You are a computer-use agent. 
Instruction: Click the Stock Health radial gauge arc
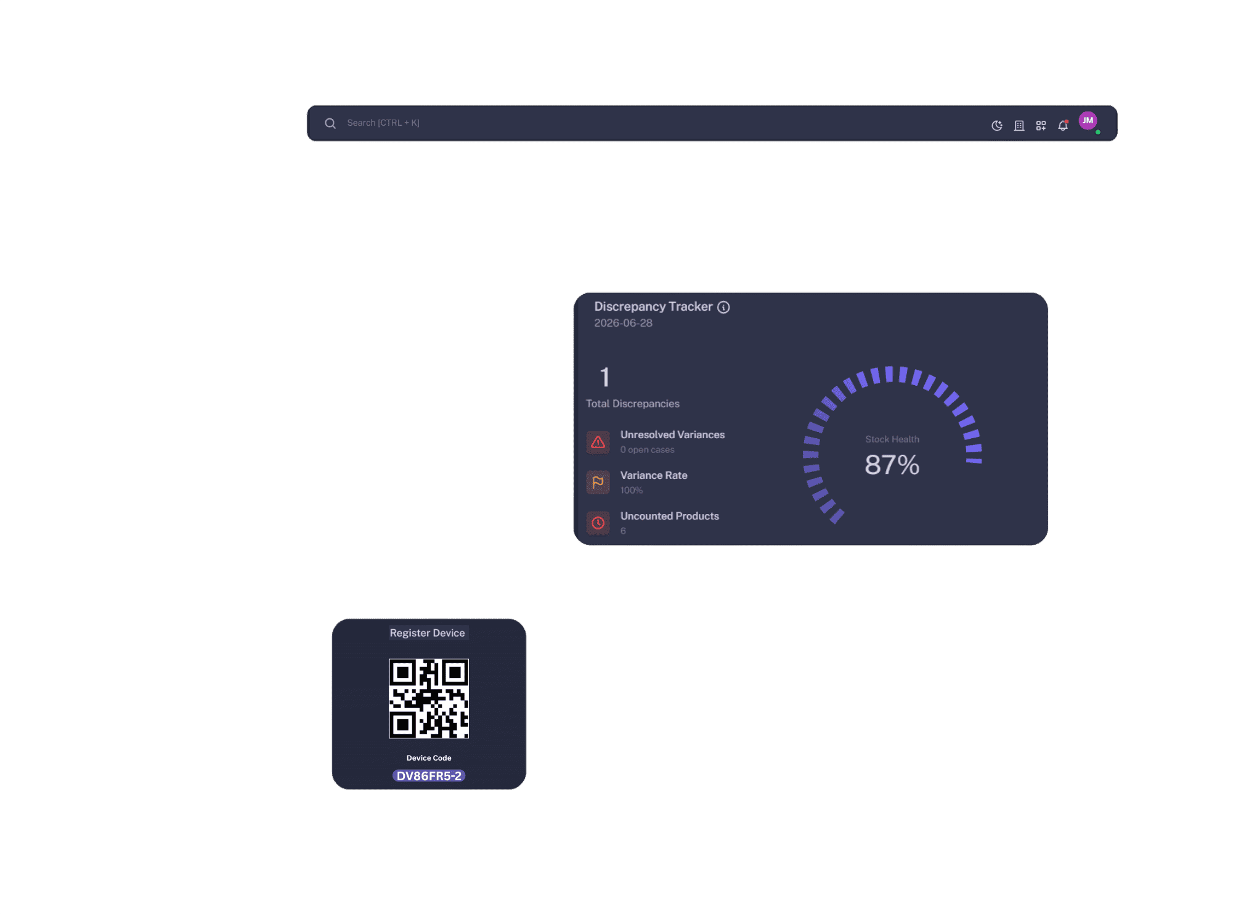(892, 445)
